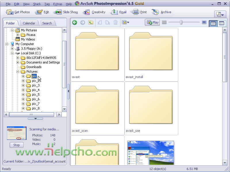Open the Stack menu
230x172 pixels.
[37, 4]
